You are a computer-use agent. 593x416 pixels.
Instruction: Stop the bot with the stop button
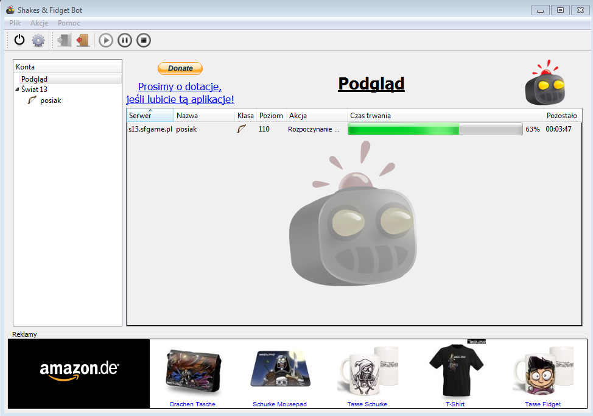pos(144,40)
